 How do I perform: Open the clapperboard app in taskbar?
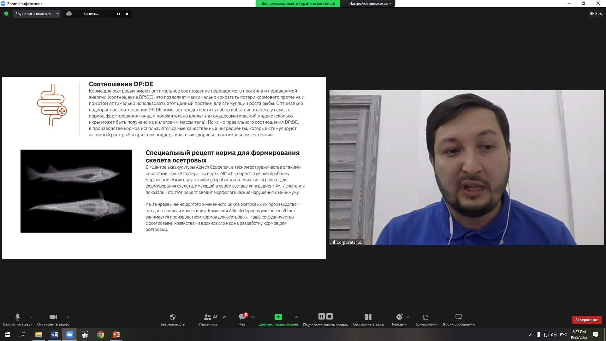tap(85, 335)
